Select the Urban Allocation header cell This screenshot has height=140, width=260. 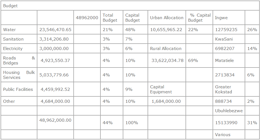point(167,18)
